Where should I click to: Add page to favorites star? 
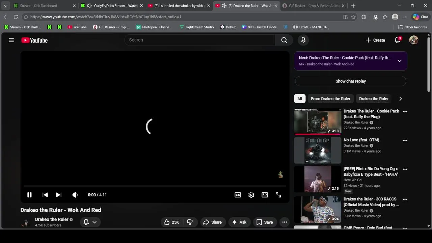coord(353,17)
